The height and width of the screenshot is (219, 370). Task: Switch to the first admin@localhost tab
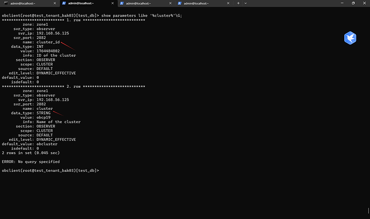[27, 3]
